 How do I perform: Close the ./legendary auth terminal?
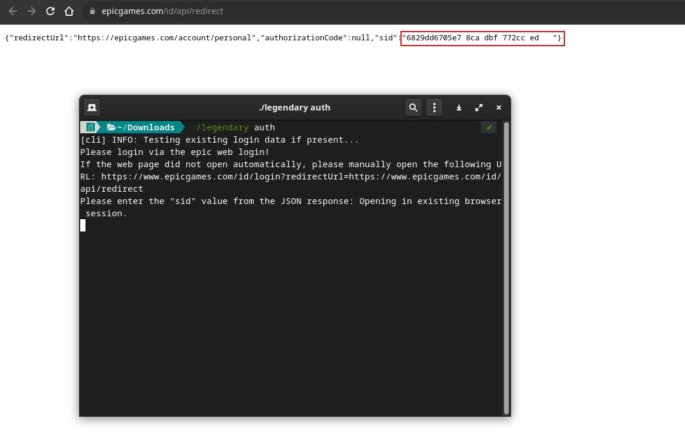[498, 108]
